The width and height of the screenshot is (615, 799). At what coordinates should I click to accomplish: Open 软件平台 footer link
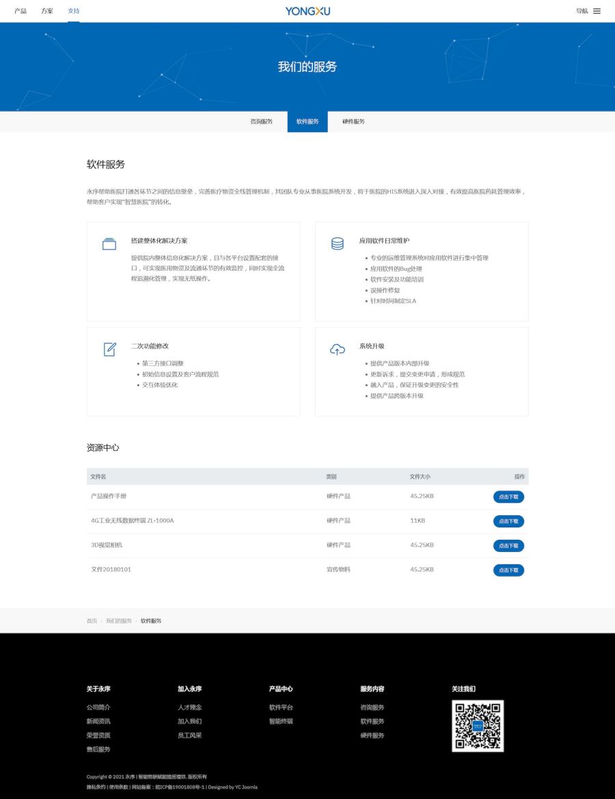pyautogui.click(x=281, y=707)
